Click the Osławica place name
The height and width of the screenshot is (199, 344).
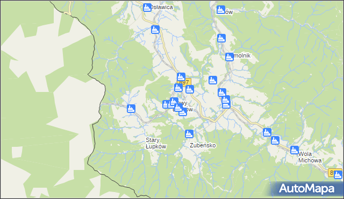tap(162, 7)
